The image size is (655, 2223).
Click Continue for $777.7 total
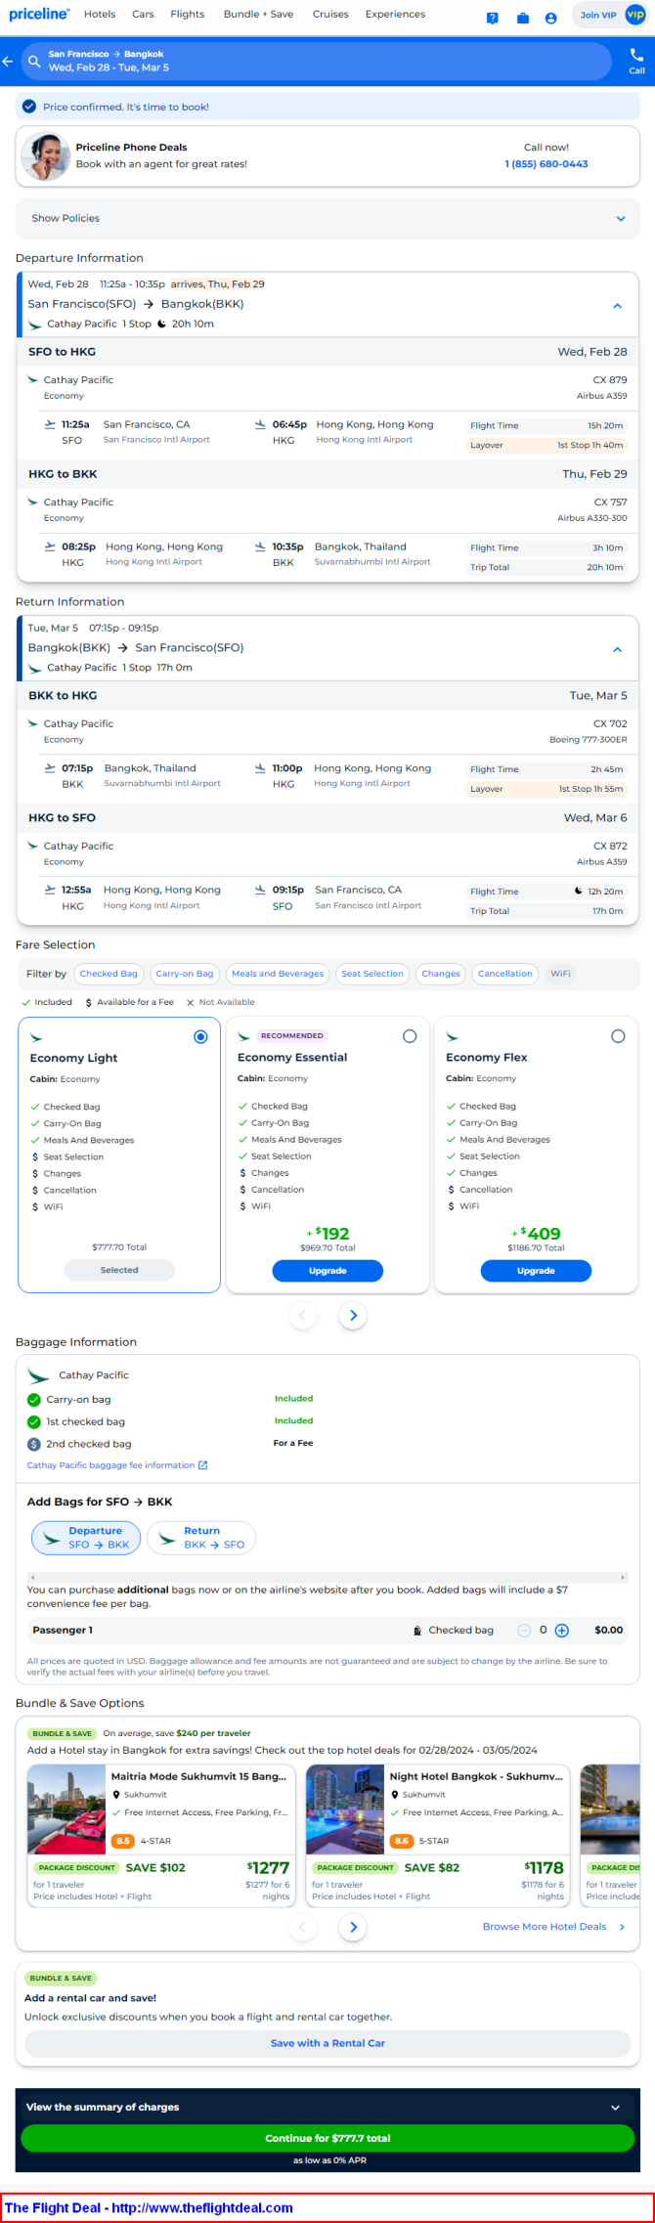[327, 2138]
